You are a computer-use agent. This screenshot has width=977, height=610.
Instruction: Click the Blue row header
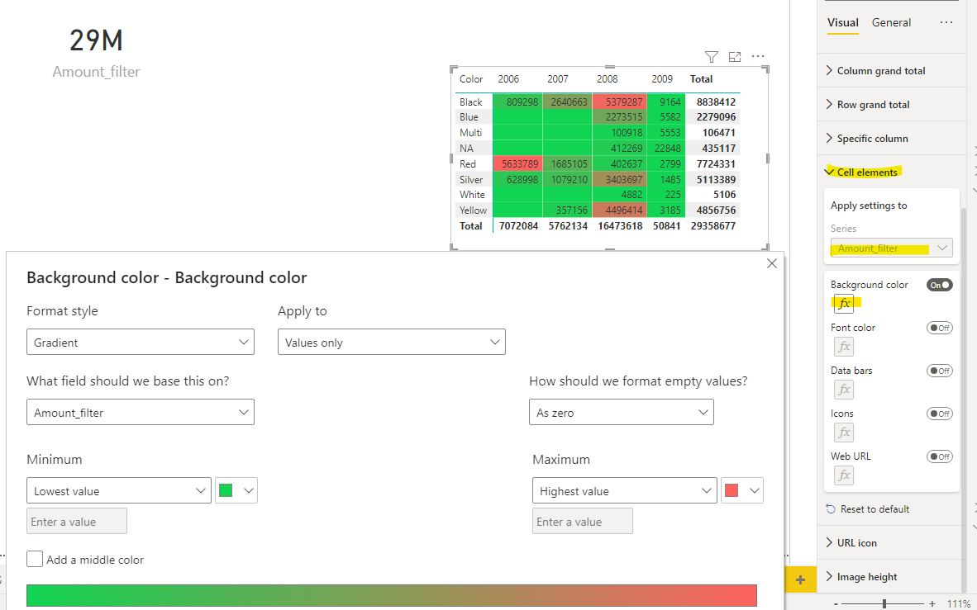[x=469, y=117]
